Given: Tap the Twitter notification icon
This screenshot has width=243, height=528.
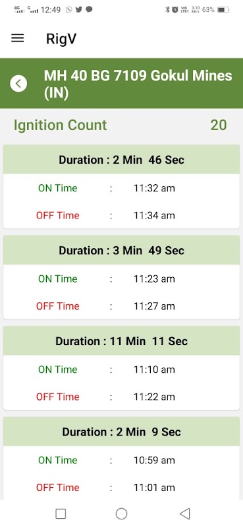Looking at the screenshot, I should coord(79,10).
